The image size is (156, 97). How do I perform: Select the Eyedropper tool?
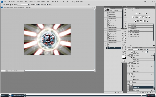125,36
